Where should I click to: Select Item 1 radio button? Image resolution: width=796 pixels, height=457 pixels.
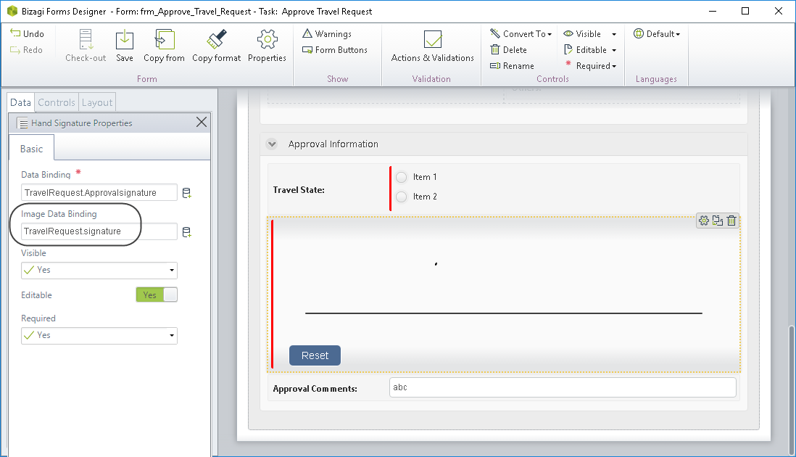click(402, 177)
